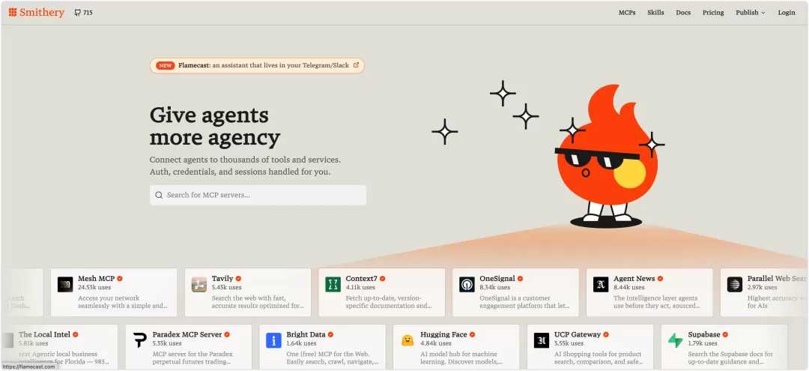Click the 'AI Shopping tools' description text

point(598,358)
